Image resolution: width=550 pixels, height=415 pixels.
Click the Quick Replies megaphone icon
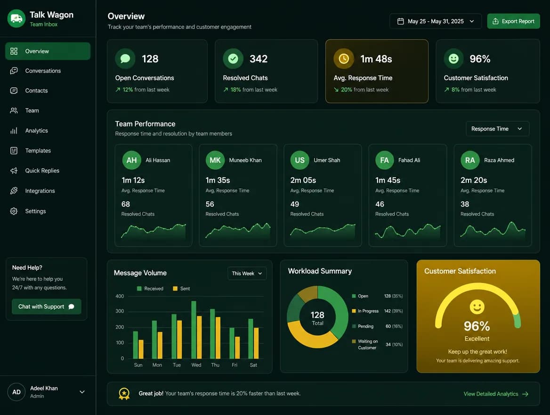click(x=14, y=171)
